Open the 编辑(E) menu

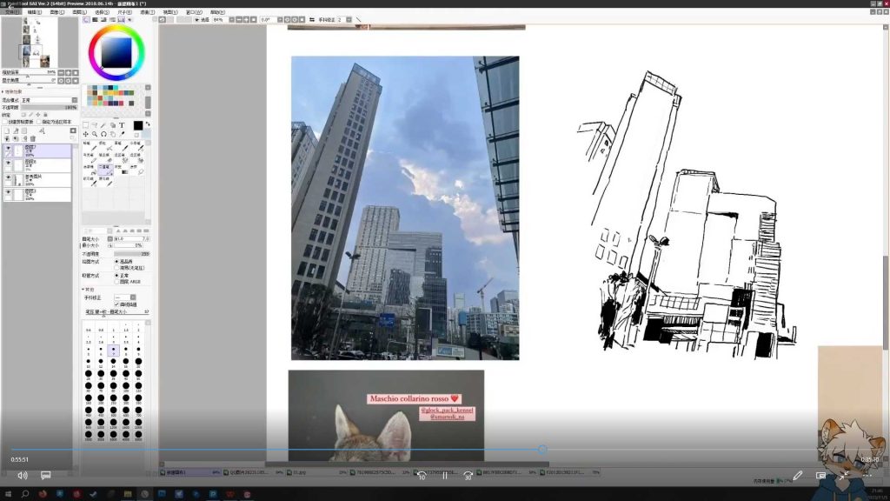pos(35,12)
